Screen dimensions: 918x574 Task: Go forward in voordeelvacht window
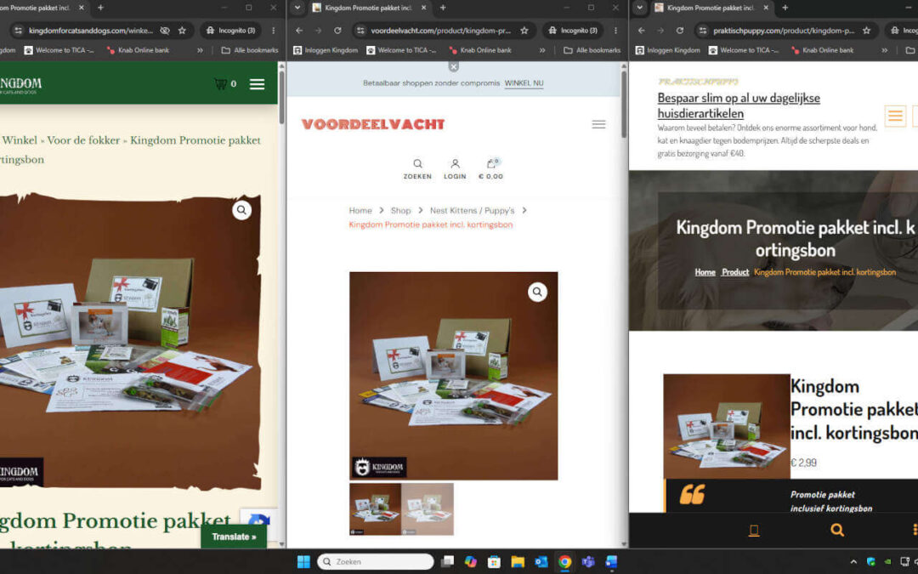pyautogui.click(x=319, y=31)
